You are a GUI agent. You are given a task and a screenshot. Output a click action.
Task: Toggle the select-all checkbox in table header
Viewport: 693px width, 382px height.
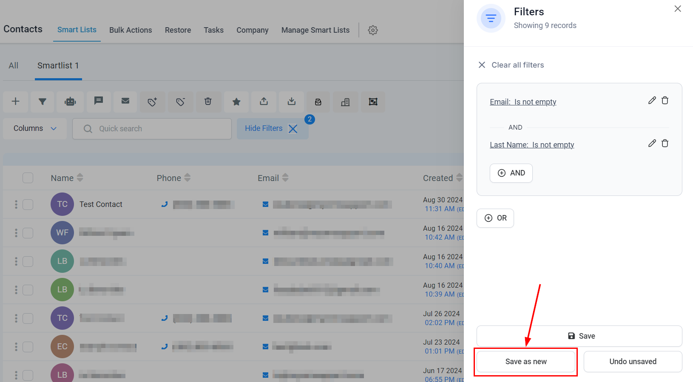tap(28, 178)
